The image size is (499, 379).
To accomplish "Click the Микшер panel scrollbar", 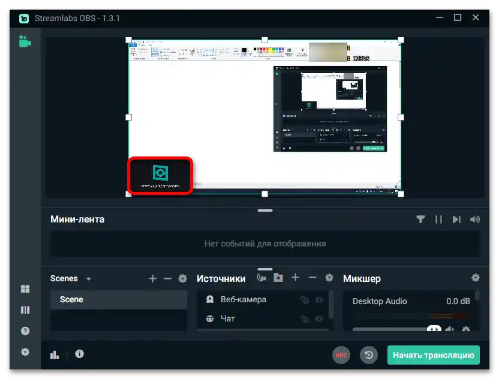I will point(477,295).
